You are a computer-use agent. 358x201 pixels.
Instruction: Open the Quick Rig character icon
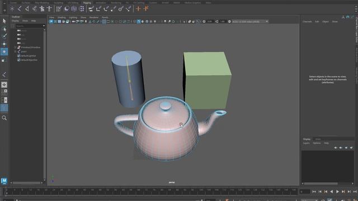tap(42, 9)
